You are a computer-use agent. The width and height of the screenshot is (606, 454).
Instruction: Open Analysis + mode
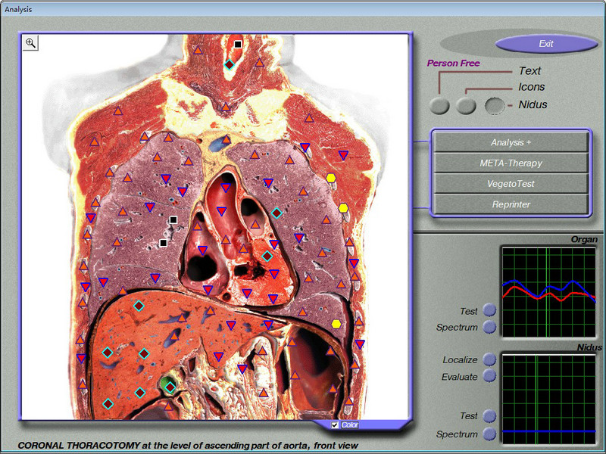(512, 142)
